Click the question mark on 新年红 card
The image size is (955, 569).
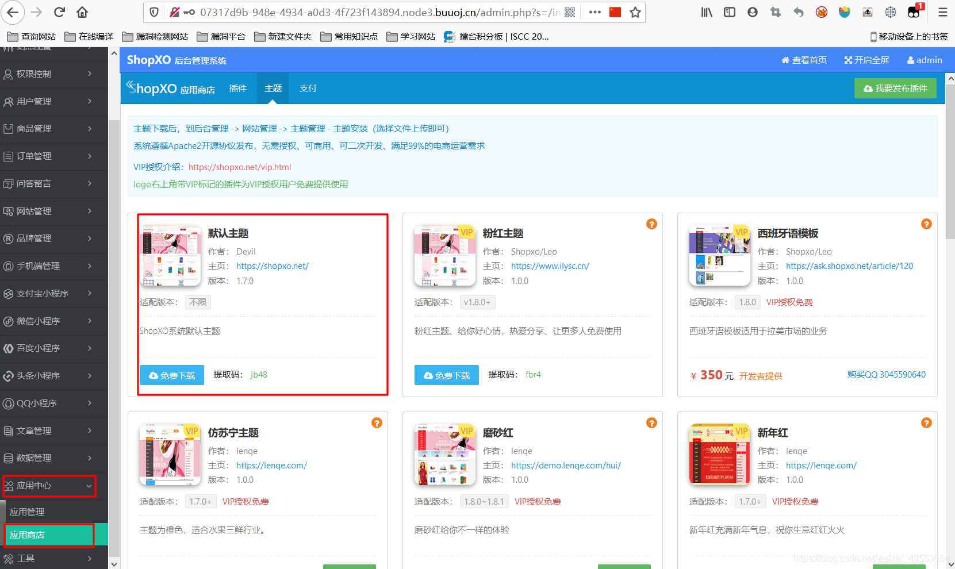pyautogui.click(x=926, y=423)
